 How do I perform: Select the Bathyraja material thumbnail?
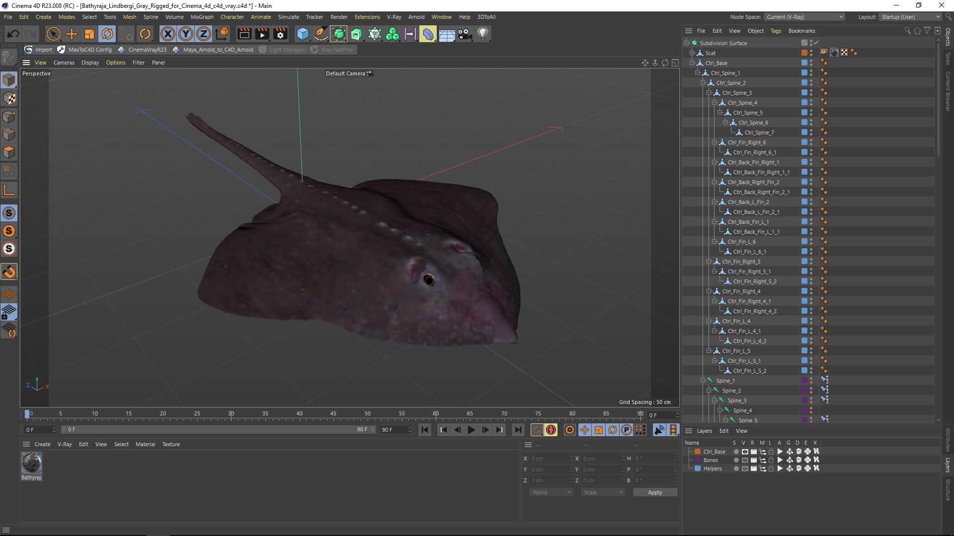31,463
